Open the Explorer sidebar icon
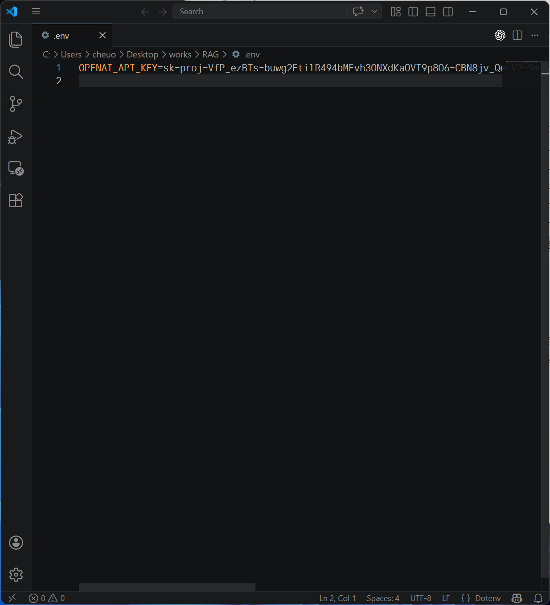Viewport: 550px width, 605px height. [16, 39]
